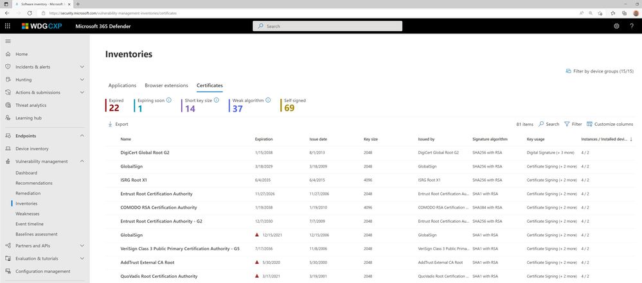Open Dashboard under Vulnerability management

click(26, 173)
